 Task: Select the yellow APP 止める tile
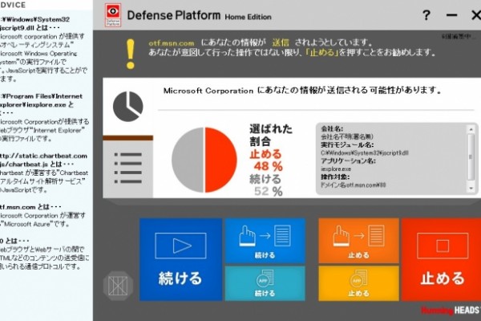(x=358, y=283)
